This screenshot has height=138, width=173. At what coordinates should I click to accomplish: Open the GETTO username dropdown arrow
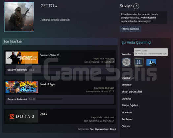click(56, 7)
